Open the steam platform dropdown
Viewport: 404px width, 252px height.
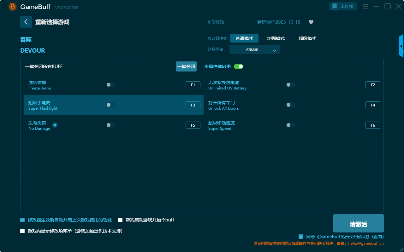[254, 49]
